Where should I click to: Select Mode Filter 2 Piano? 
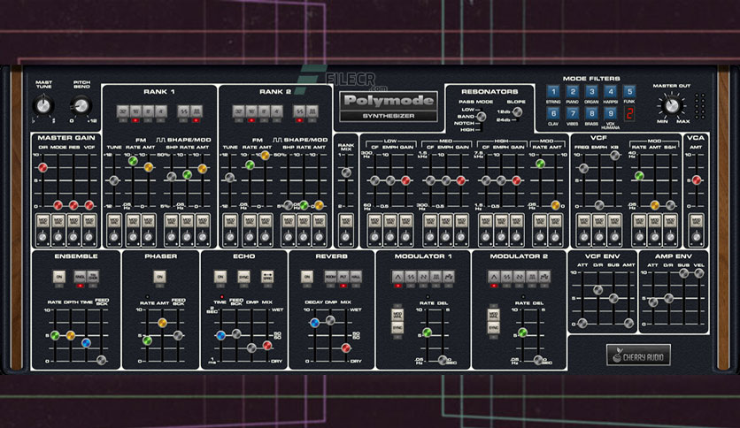coord(573,91)
